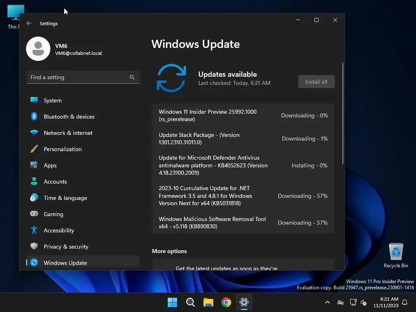Maximize the Settings window
Screen dimensions: 416x312
tap(316, 20)
